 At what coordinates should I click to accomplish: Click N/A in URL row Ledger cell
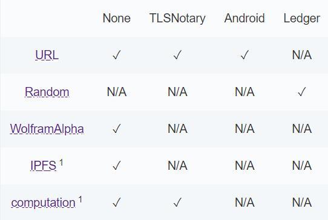pyautogui.click(x=302, y=55)
